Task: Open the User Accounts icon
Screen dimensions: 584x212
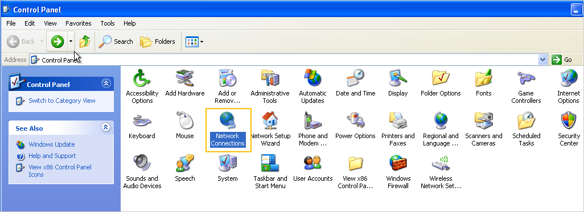Action: (313, 163)
